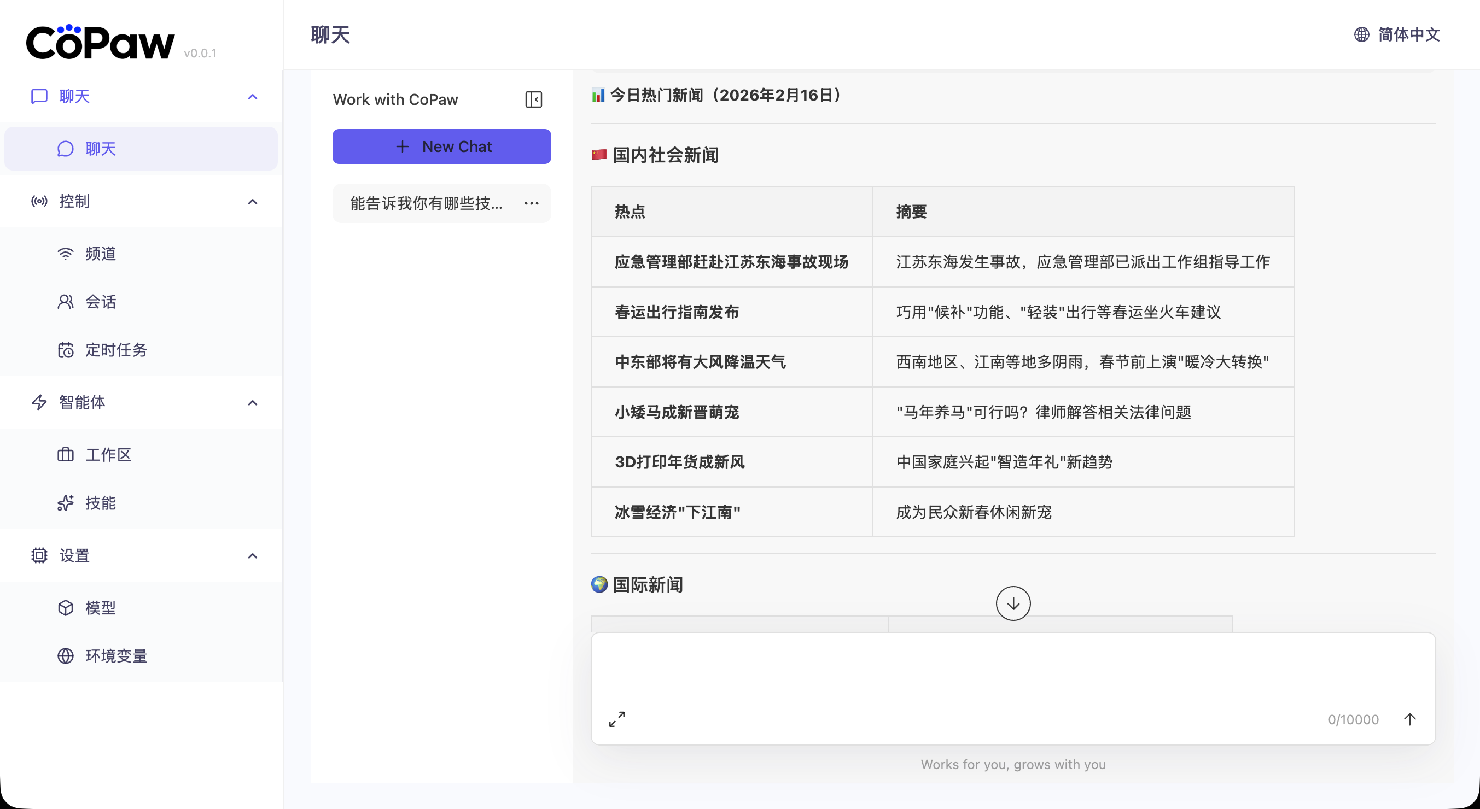
Task: Open 模型 models settings
Action: click(101, 607)
